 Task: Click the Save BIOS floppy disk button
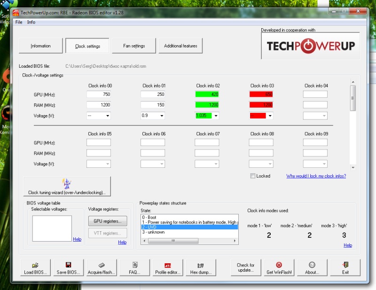(x=68, y=268)
